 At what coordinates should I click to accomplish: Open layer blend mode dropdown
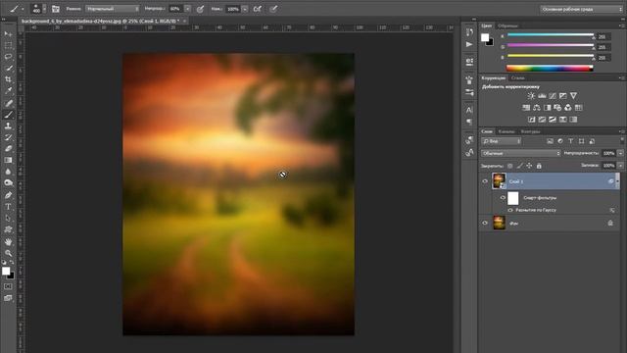(x=520, y=153)
